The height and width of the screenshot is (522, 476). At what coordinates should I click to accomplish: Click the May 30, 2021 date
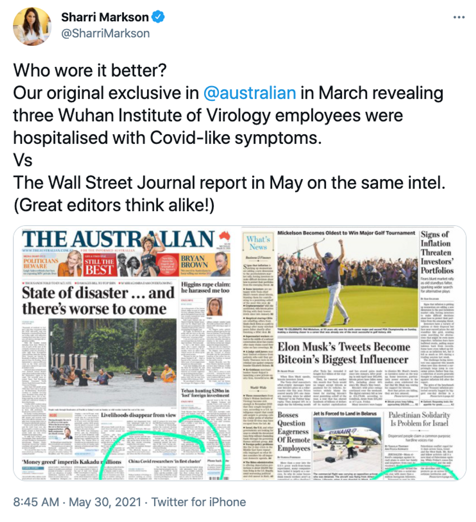click(105, 502)
